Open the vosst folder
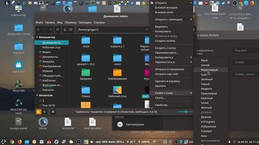Screen dimensions: 259x145 click(117, 60)
